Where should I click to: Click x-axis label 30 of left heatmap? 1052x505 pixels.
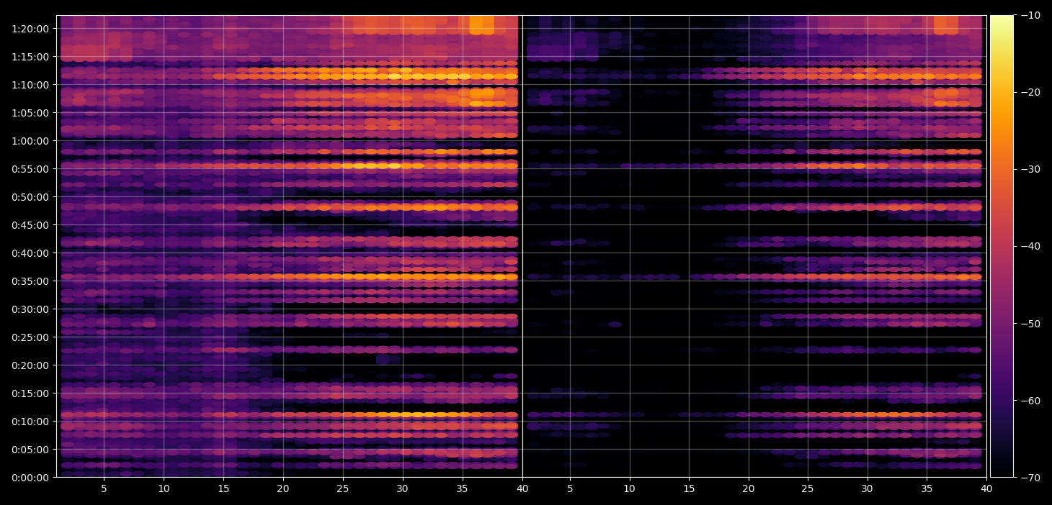(x=403, y=489)
